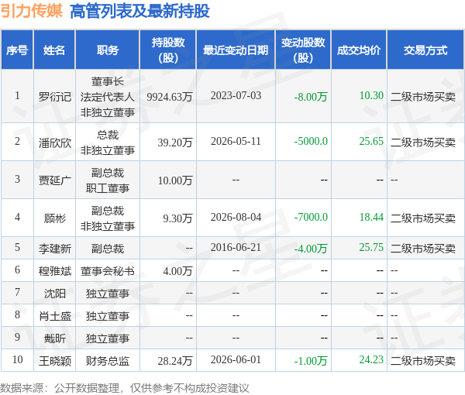Click the 高管列表及最新持股 heading
Image resolution: width=465 pixels, height=395 pixels.
[x=139, y=12]
